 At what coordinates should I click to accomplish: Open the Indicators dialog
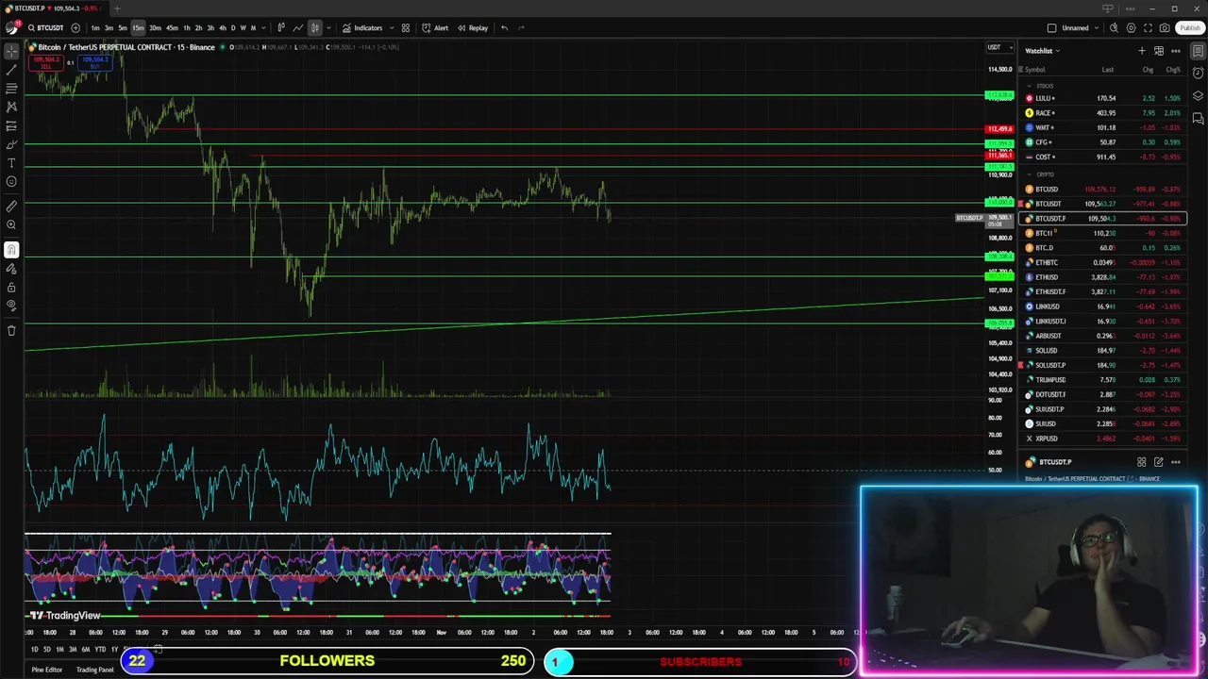pyautogui.click(x=362, y=28)
